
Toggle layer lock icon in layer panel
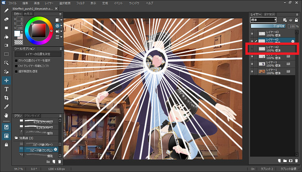296,20
